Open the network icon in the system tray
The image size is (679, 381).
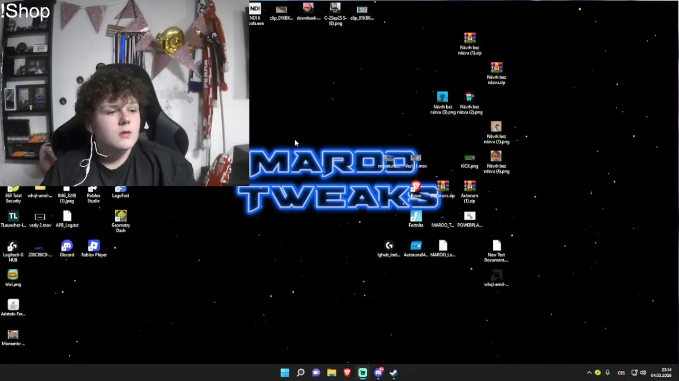pos(635,373)
